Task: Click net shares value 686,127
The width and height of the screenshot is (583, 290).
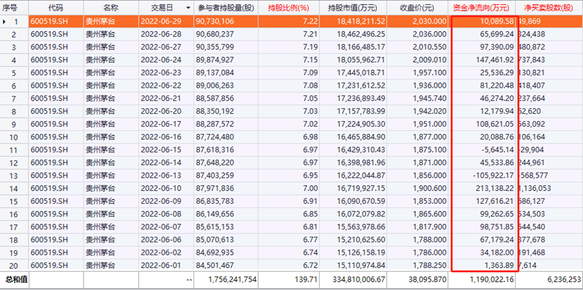Action: pos(533,201)
